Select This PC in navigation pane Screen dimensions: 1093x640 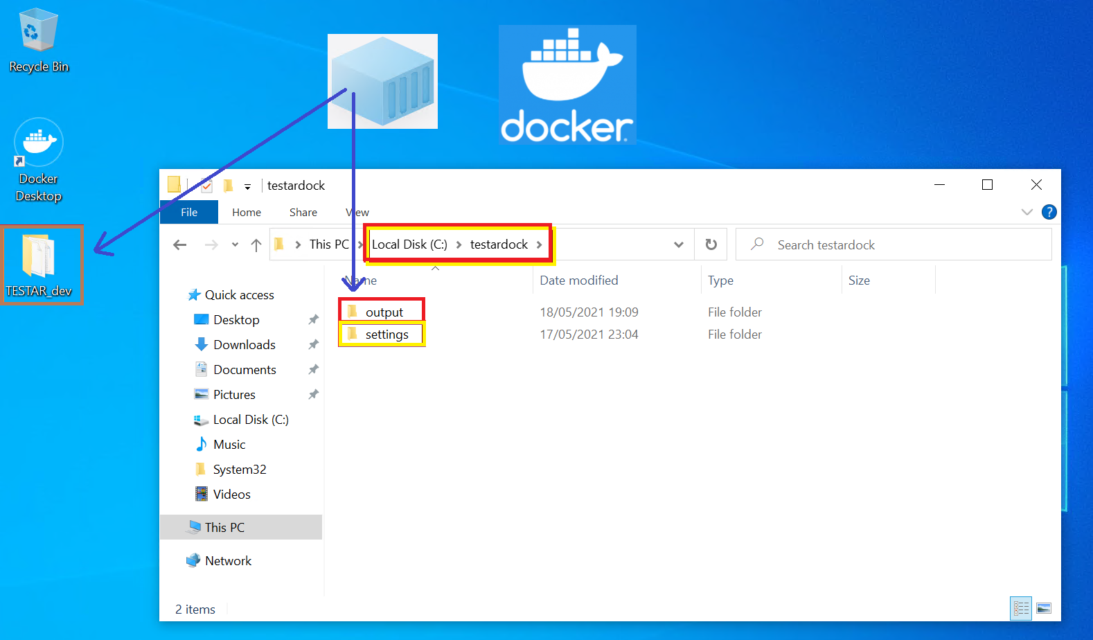pos(241,527)
